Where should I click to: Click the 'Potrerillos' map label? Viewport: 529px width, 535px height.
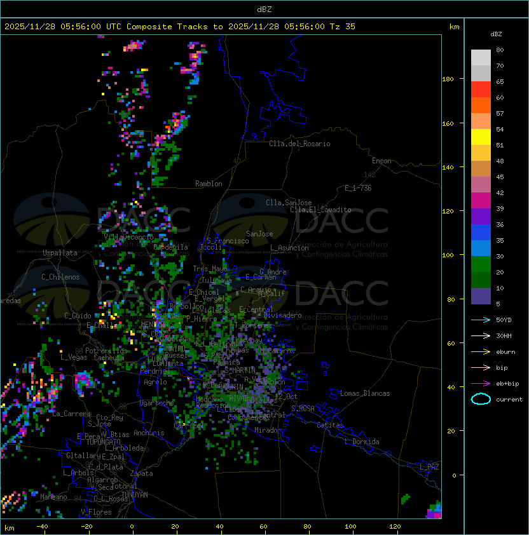106,351
